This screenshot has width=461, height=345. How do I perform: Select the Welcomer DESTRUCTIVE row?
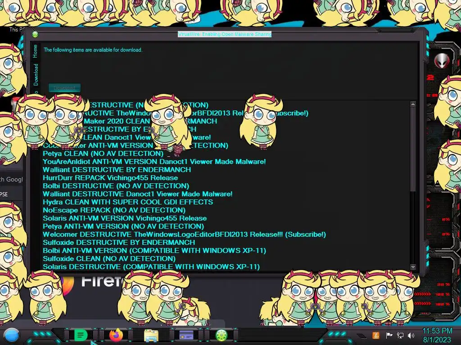point(184,234)
